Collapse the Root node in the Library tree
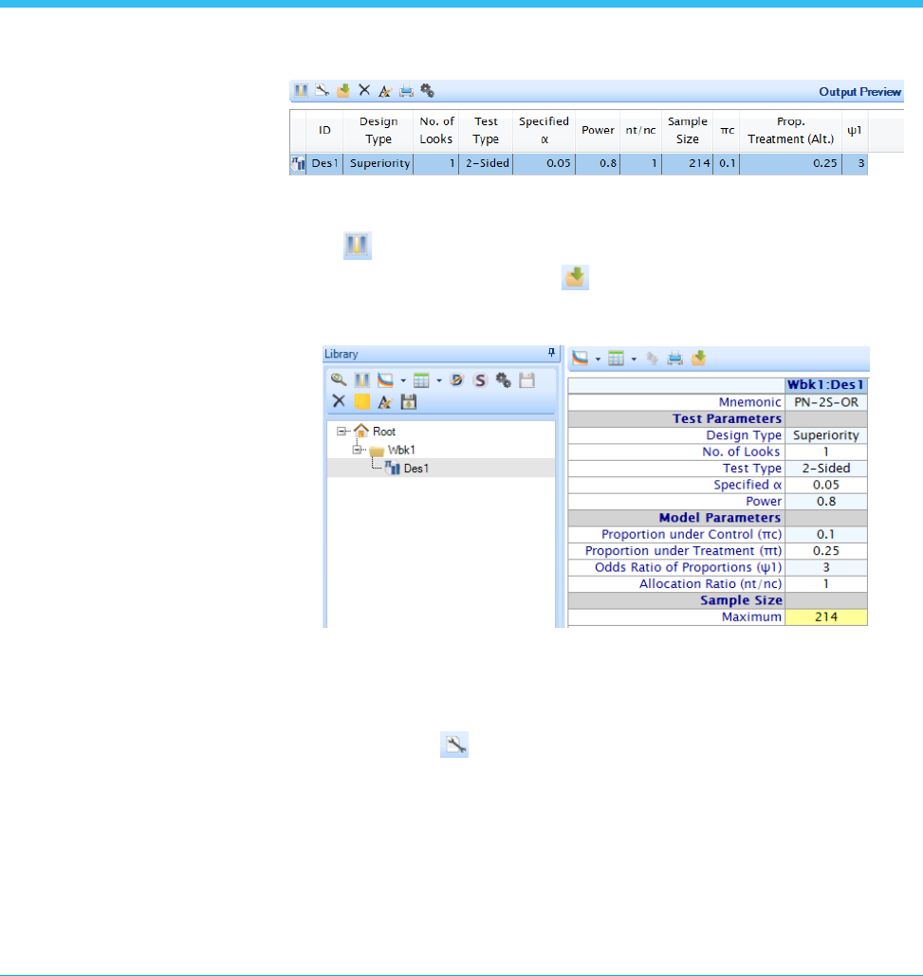This screenshot has width=923, height=976. click(x=342, y=431)
